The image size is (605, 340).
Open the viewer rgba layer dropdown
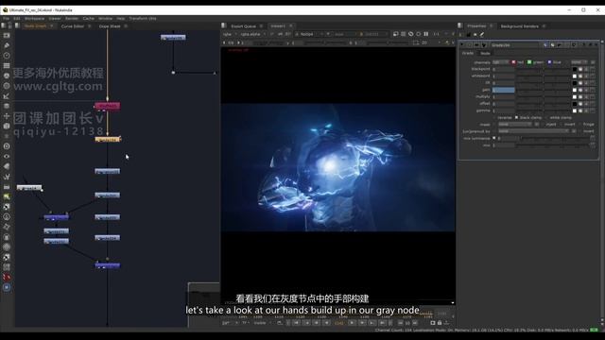click(229, 34)
